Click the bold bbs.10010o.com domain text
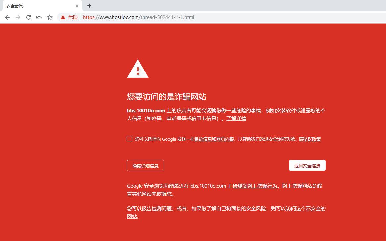Screen dimensions: 386x241 (x=146, y=111)
